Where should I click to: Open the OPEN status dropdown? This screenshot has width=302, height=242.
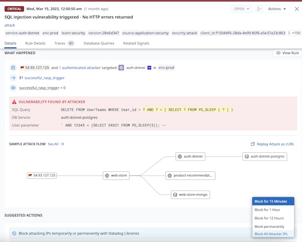[x=242, y=9]
